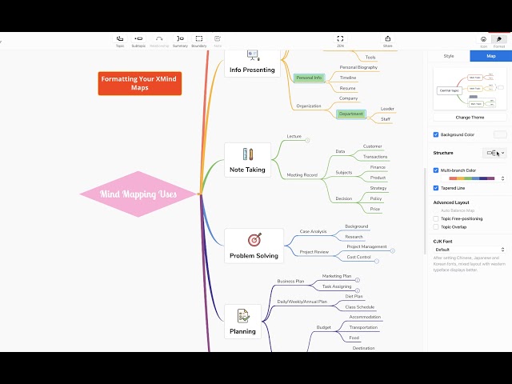Image resolution: width=512 pixels, height=384 pixels.
Task: Switch to the Style tab
Action: [449, 56]
